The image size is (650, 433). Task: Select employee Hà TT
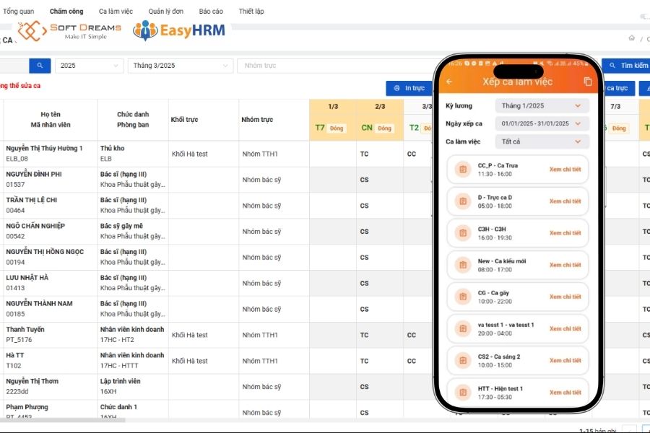coord(15,355)
